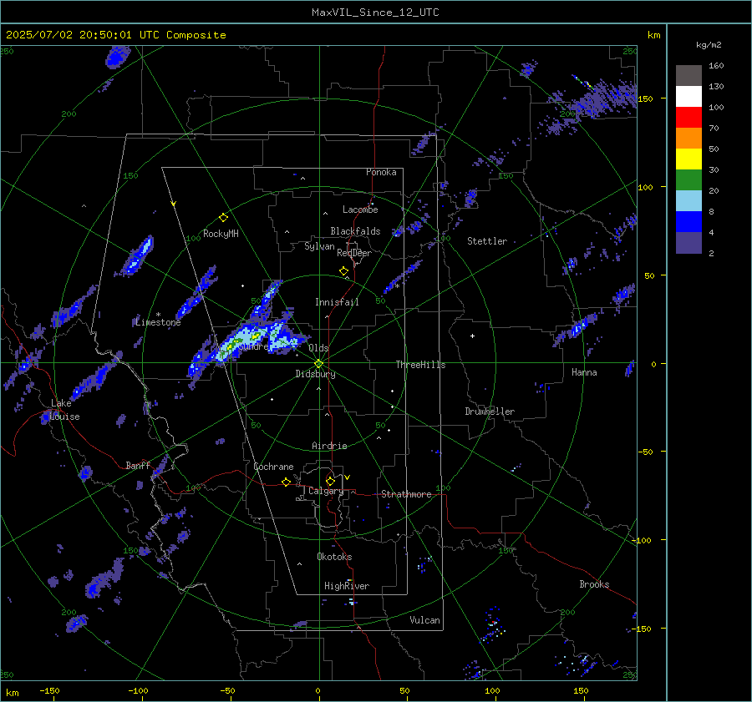Click the Strathmore town label
This screenshot has height=702, width=752.
click(406, 494)
